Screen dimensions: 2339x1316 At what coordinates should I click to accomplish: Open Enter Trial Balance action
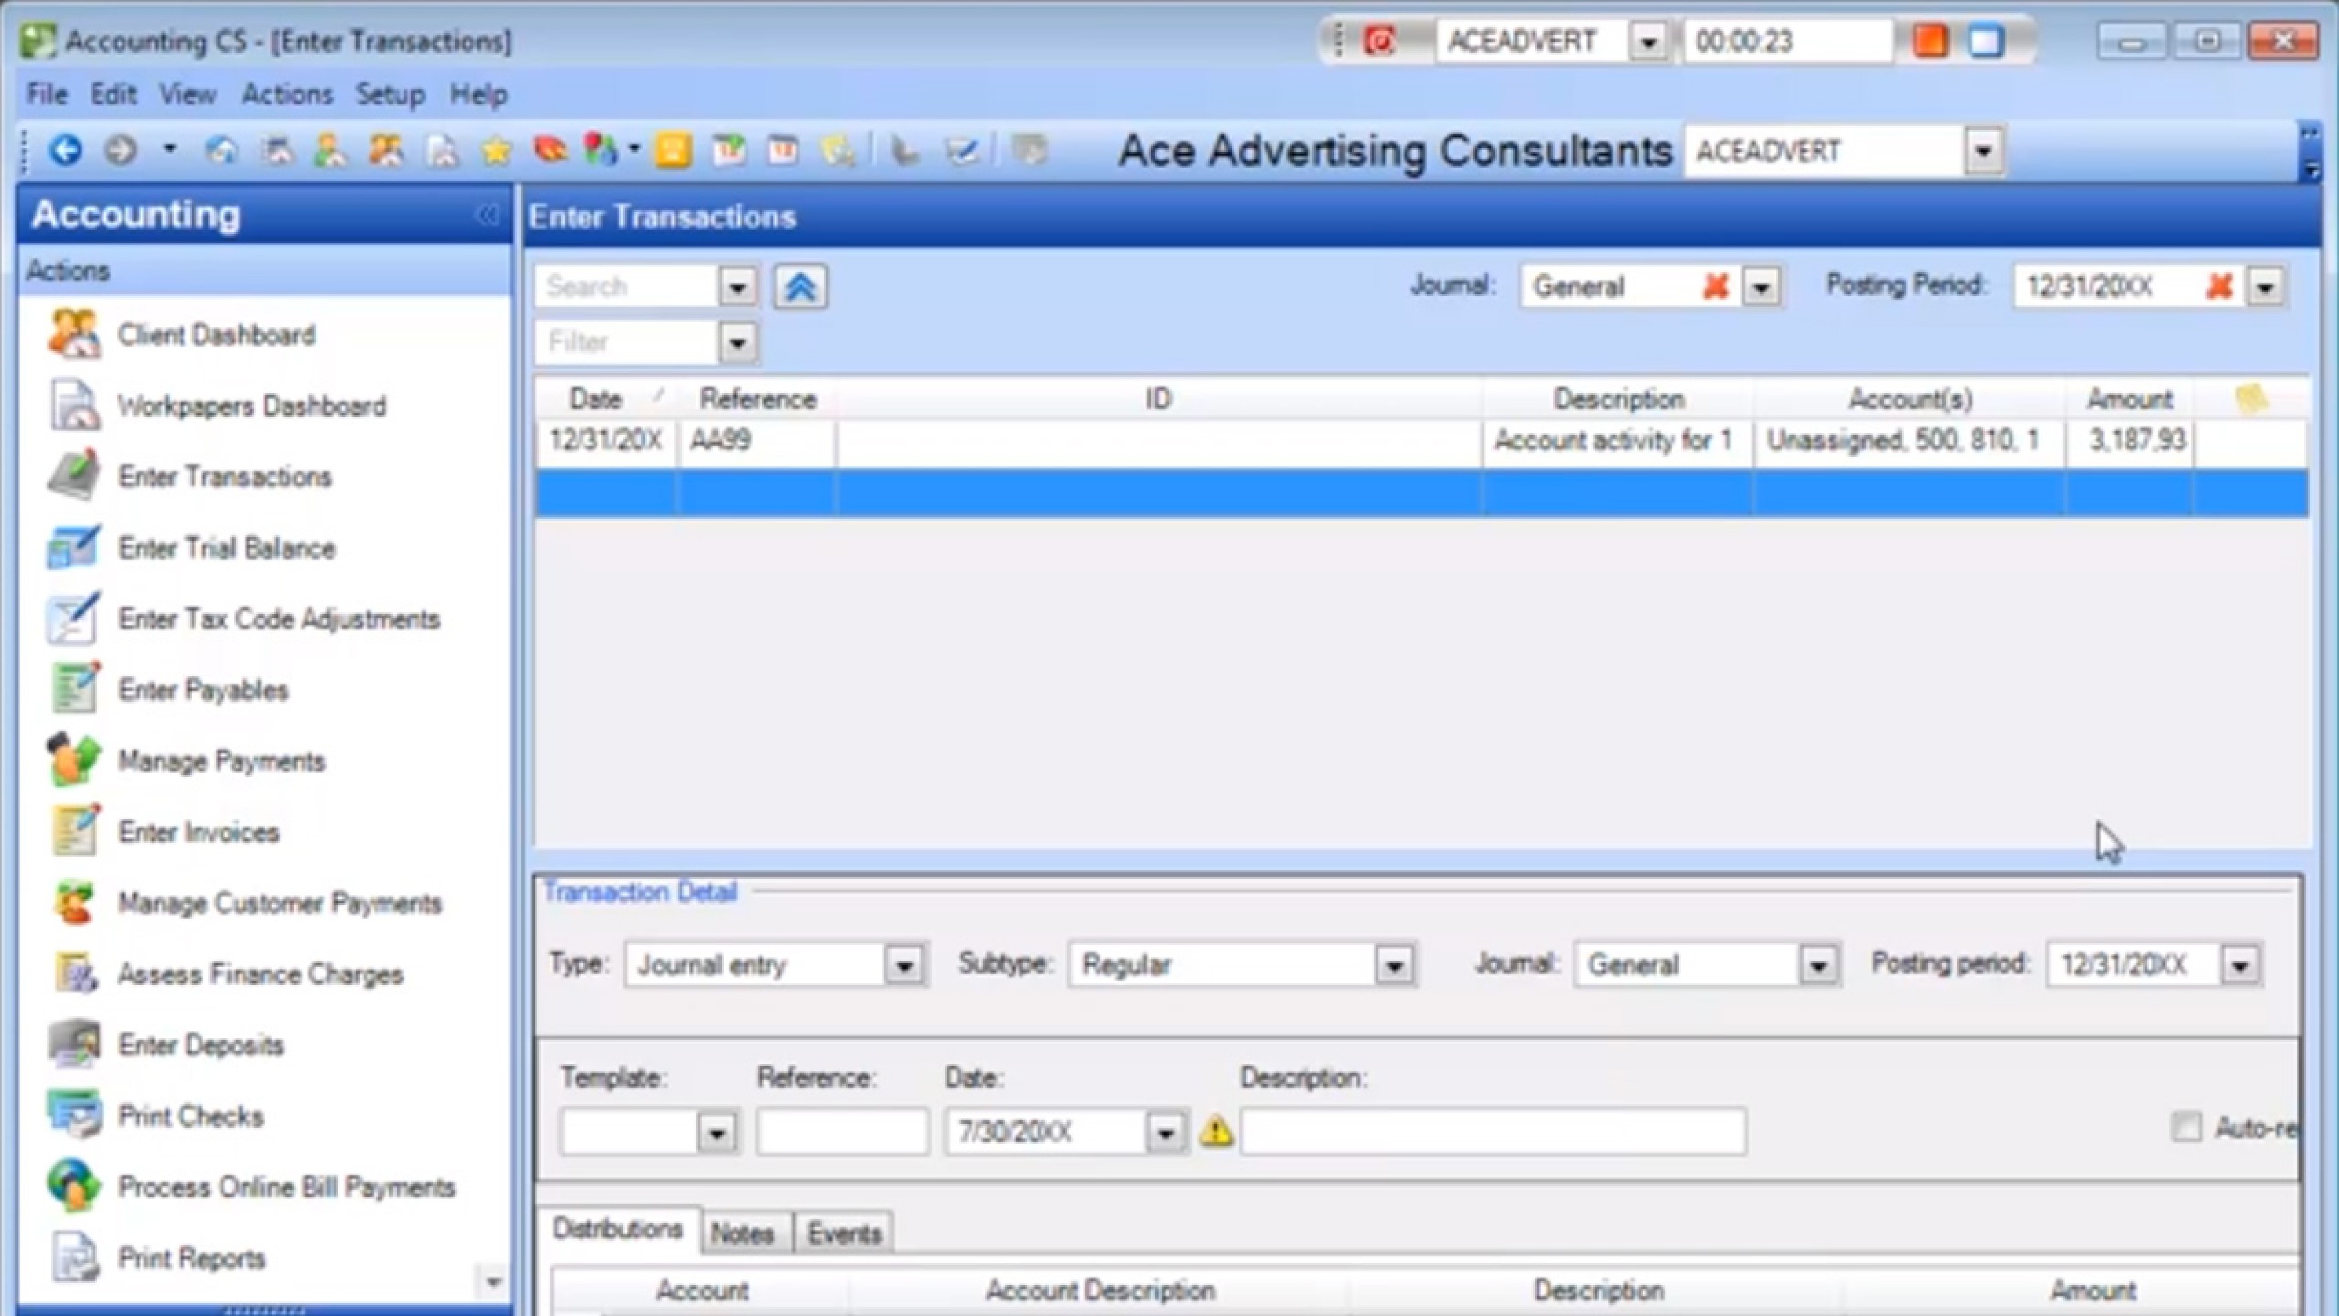(226, 547)
